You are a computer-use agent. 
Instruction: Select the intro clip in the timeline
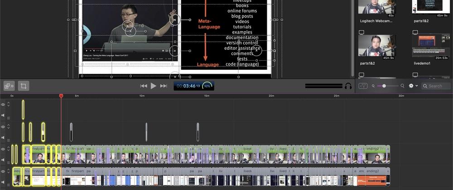17,176
